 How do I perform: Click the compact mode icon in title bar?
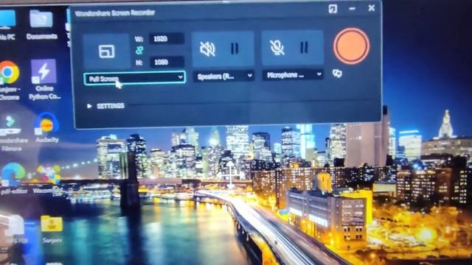tap(333, 9)
